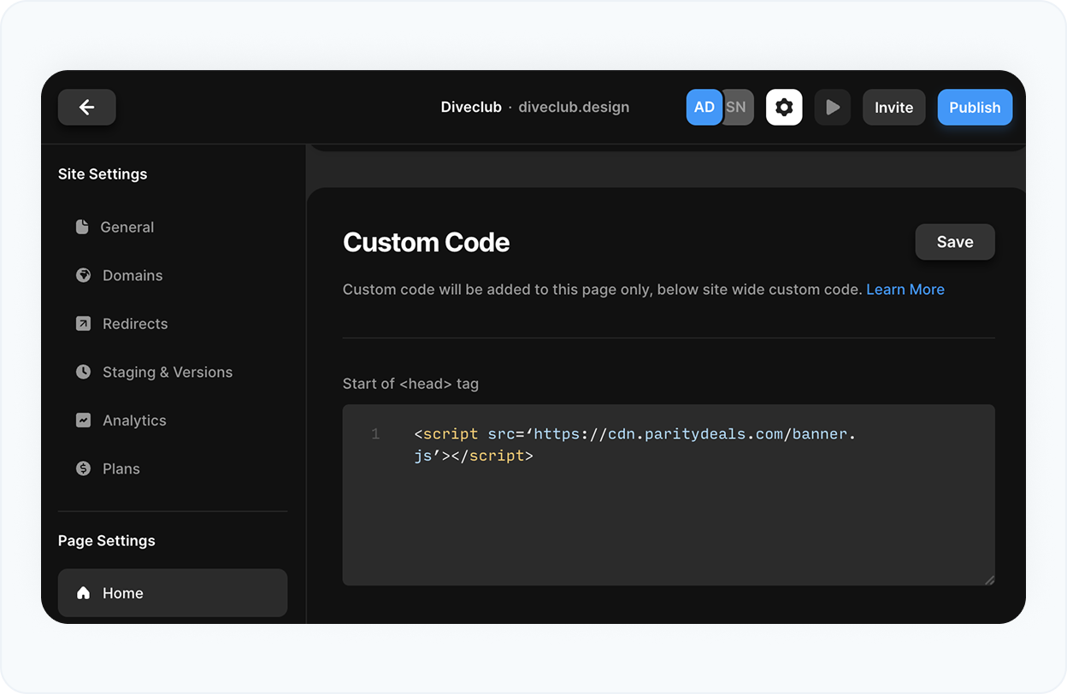Click the preview play icon
The image size is (1067, 694).
[x=832, y=107]
